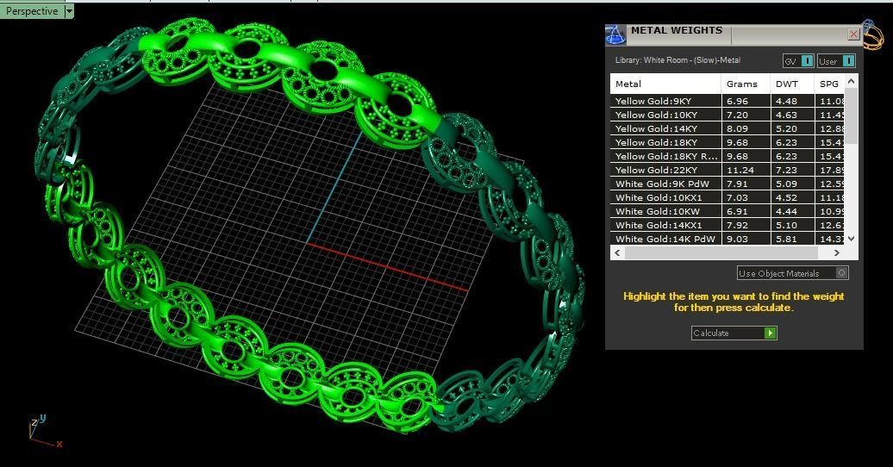Image resolution: width=893 pixels, height=467 pixels.
Task: Select the Yellow Gold:10KY row
Action: tap(728, 115)
